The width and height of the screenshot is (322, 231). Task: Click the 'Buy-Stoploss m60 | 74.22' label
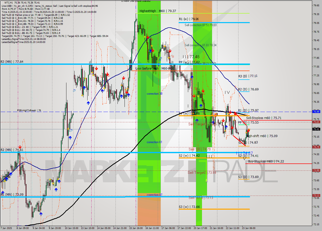[x=266, y=161]
